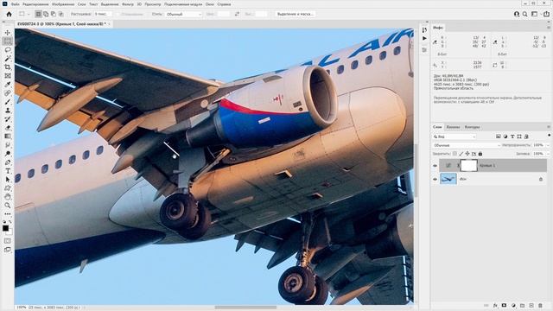Open the Layers panel menu
Viewport: 553px width, 311px height.
pos(549,127)
